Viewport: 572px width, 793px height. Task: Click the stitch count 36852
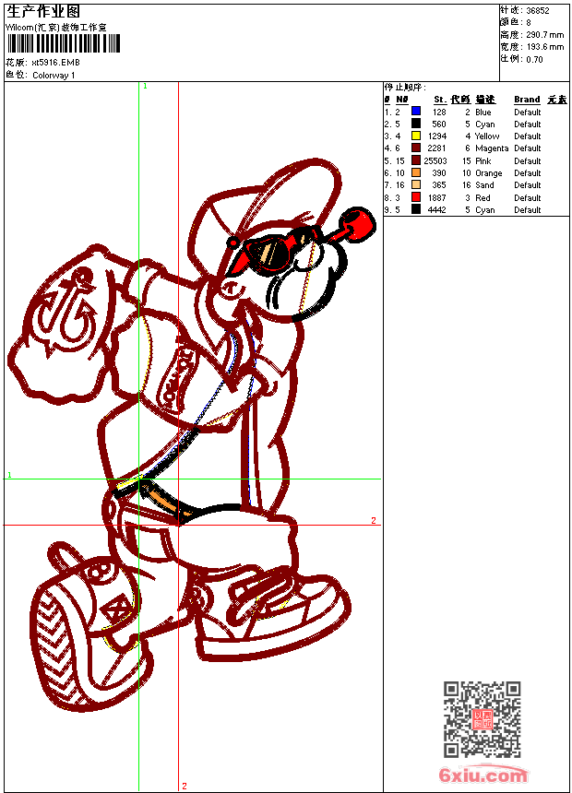click(538, 11)
